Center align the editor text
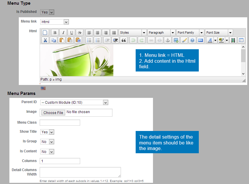This screenshot has height=184, width=249. pyautogui.click(x=97, y=33)
